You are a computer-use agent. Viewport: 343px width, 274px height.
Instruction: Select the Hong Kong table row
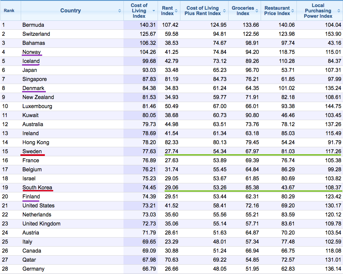(x=167, y=142)
